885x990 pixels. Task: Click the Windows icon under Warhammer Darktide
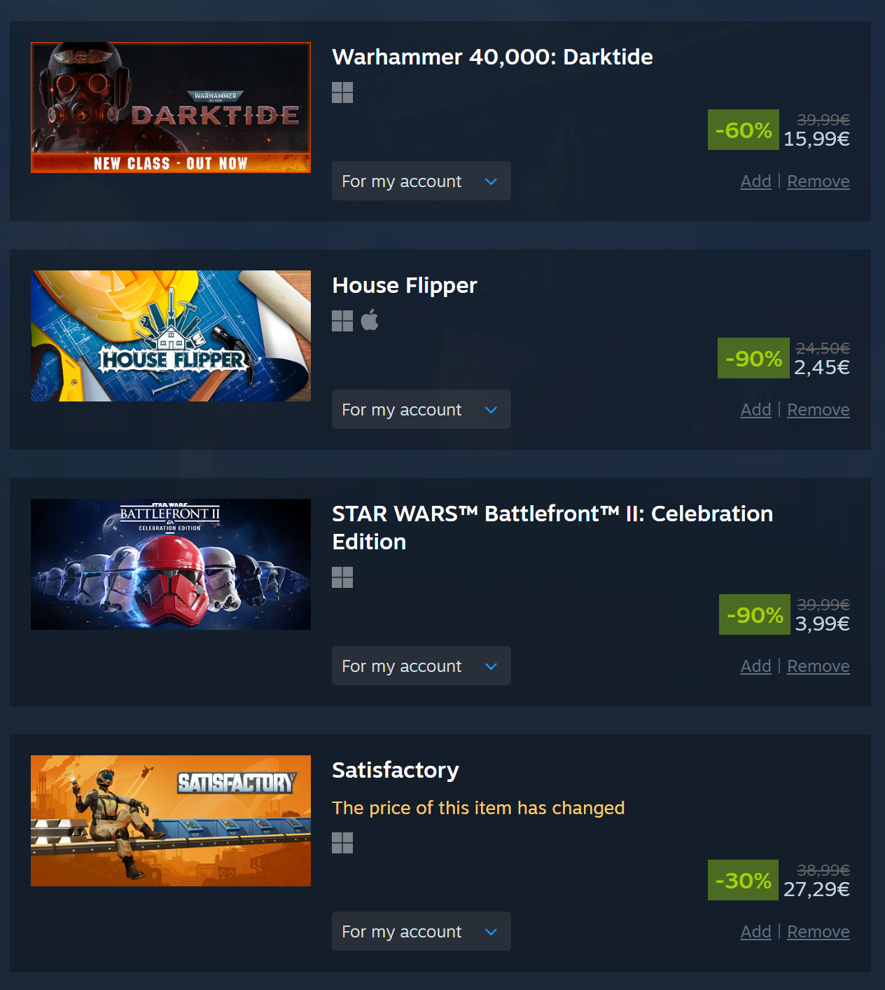pos(342,92)
